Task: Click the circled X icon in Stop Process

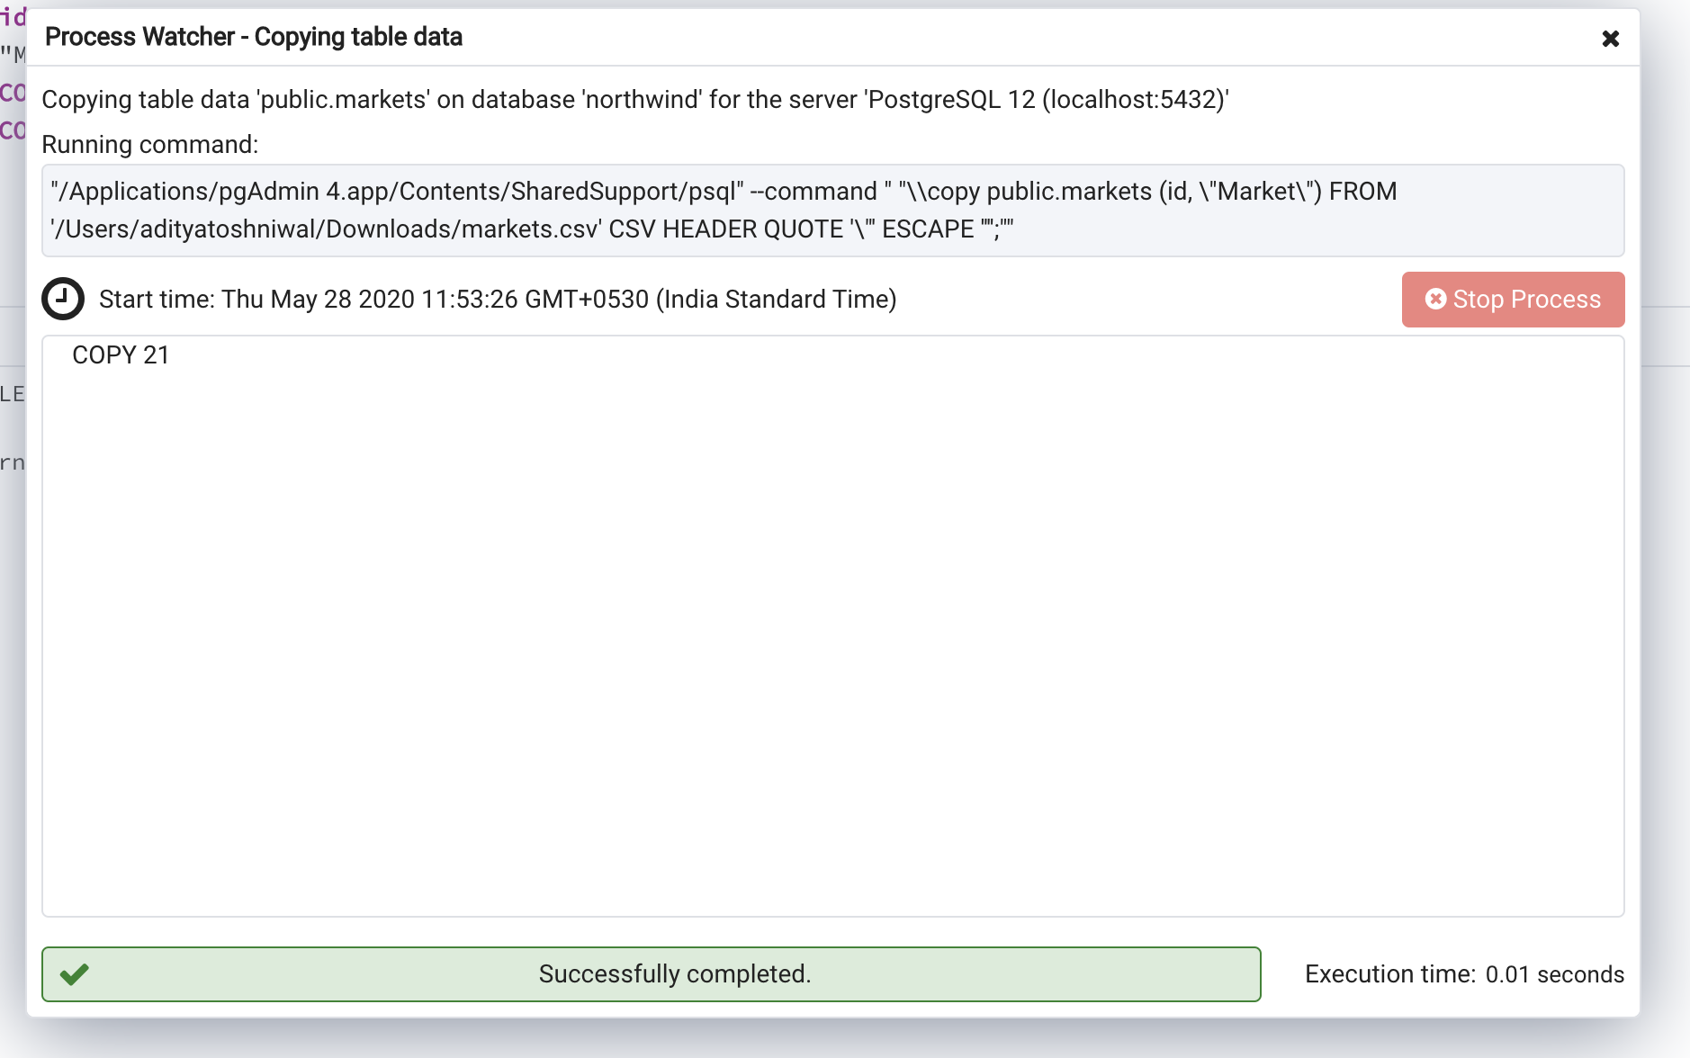Action: click(x=1435, y=299)
